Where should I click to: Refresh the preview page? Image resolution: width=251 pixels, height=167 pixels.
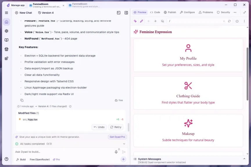pyautogui.click(x=229, y=21)
